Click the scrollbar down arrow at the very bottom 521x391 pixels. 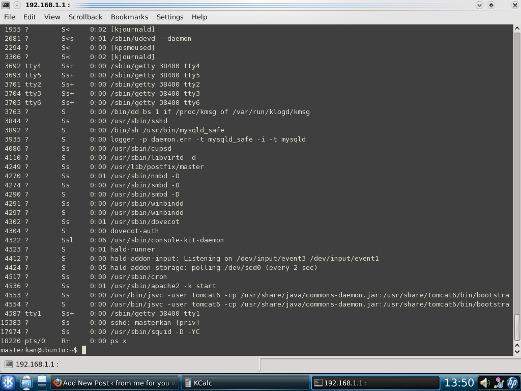[x=517, y=352]
